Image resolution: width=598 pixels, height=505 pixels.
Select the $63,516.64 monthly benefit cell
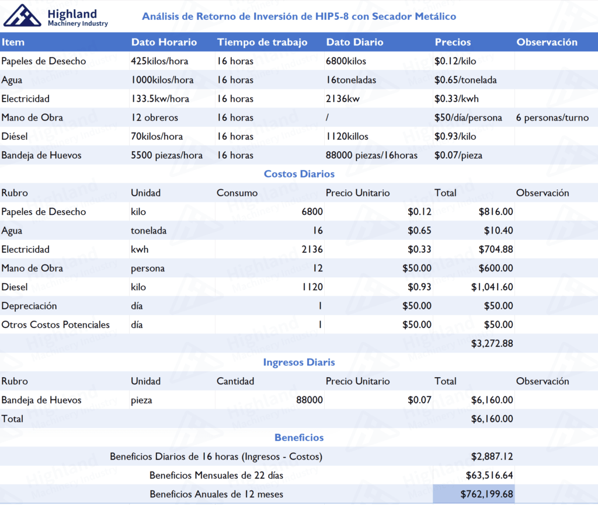[489, 475]
